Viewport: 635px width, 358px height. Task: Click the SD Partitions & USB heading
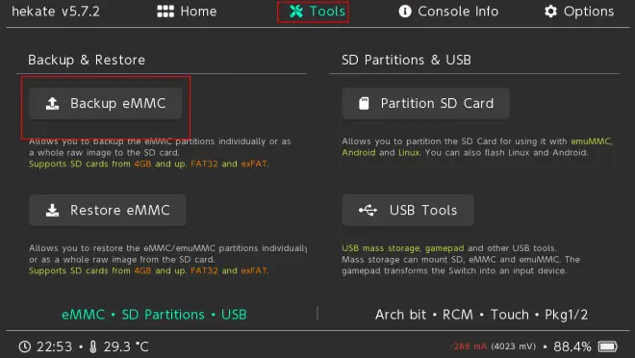(x=406, y=60)
